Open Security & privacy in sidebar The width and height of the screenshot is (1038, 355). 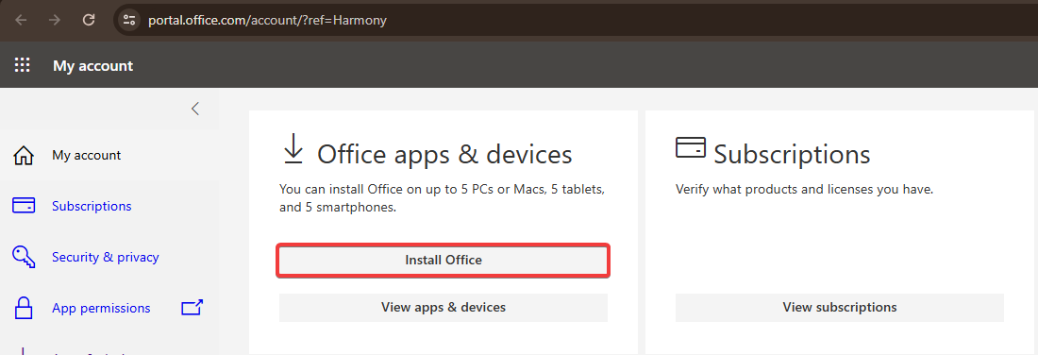tap(106, 257)
